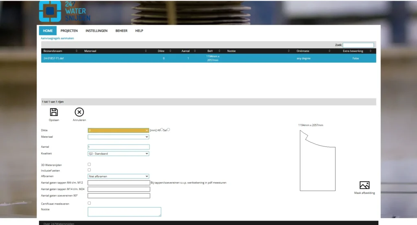Follow the Aanvraagregels aanmaken link
Image resolution: width=417 pixels, height=225 pixels.
click(57, 38)
